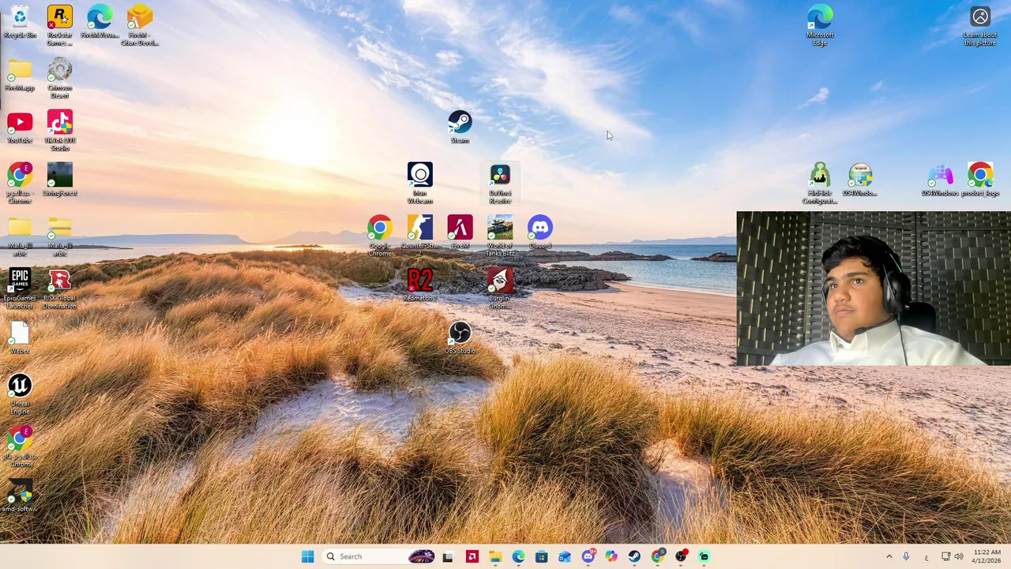This screenshot has height=569, width=1011.
Task: Open Counter-Strike desktop shortcut
Action: (x=420, y=233)
